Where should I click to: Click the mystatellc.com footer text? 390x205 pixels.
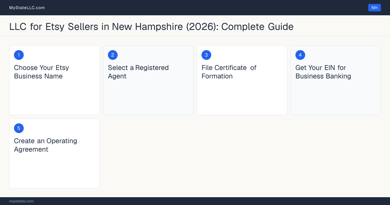click(x=21, y=201)
